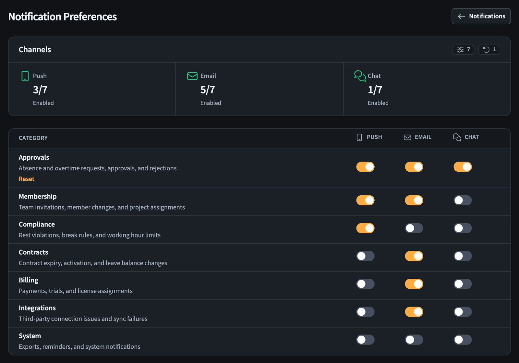The height and width of the screenshot is (363, 519).
Task: Click "Exports, reminders, and system notifications" text
Action: pos(79,347)
